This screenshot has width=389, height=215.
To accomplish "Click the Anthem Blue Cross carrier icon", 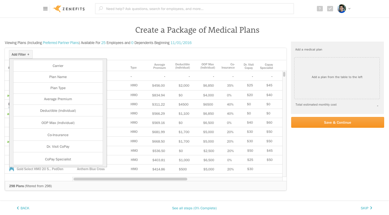I will [x=12, y=169].
